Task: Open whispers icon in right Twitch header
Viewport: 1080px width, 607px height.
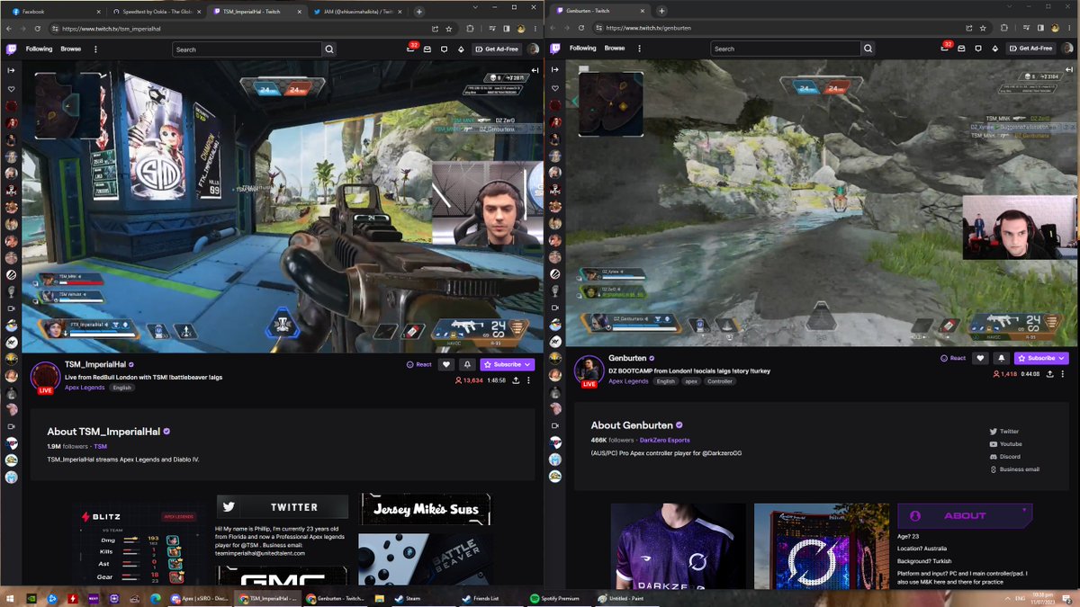Action: (979, 48)
